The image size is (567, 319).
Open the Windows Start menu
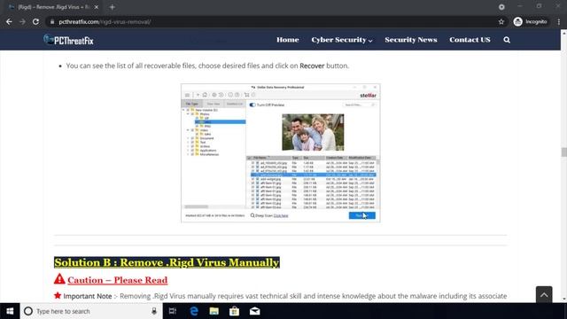(10, 311)
